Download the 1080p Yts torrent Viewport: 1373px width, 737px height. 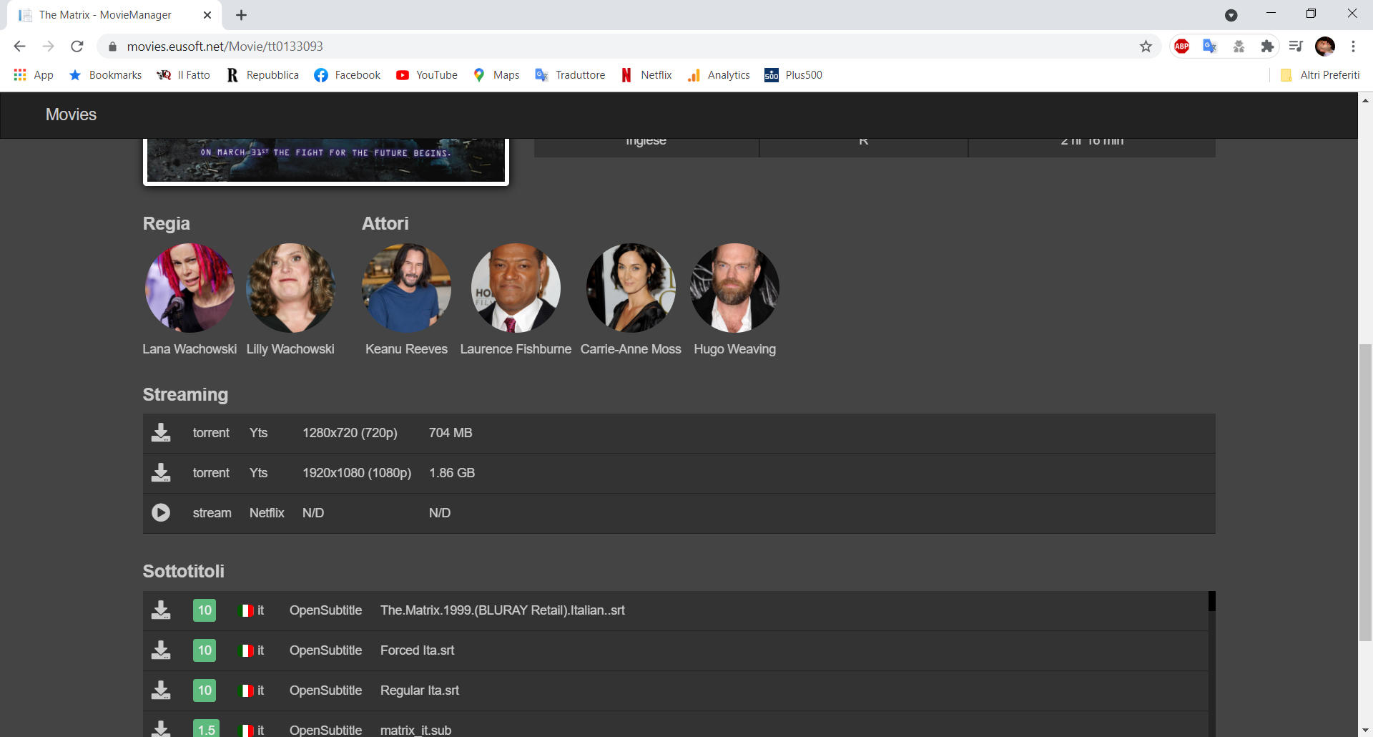coord(161,473)
